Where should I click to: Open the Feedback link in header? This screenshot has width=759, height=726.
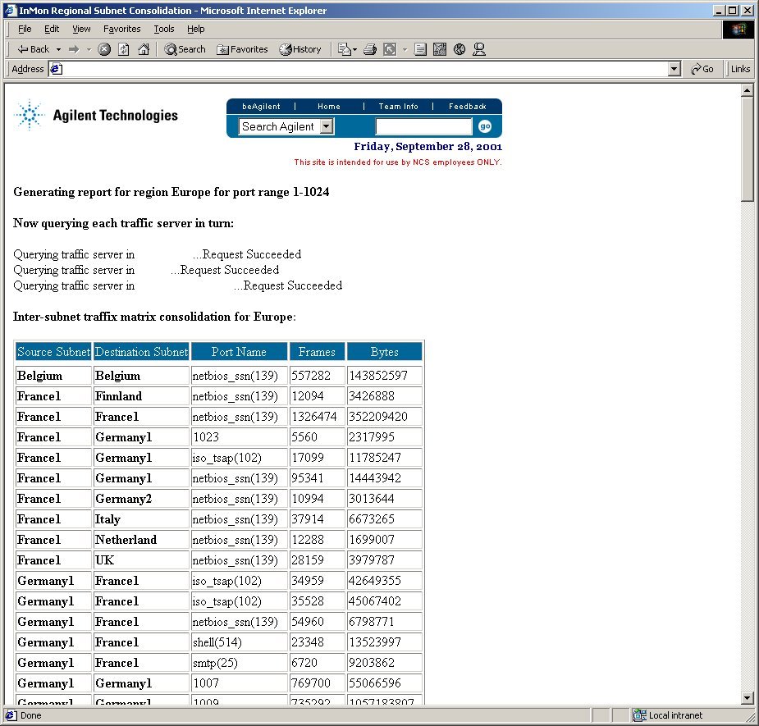[x=467, y=107]
